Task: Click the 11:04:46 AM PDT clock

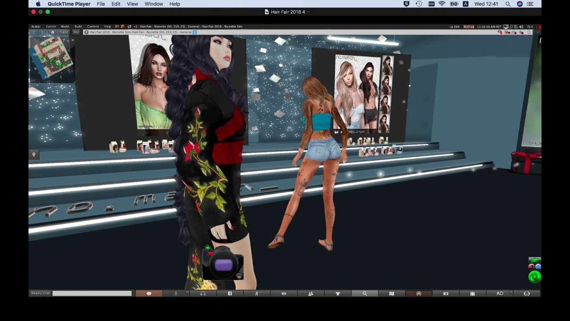Action: pos(489,27)
